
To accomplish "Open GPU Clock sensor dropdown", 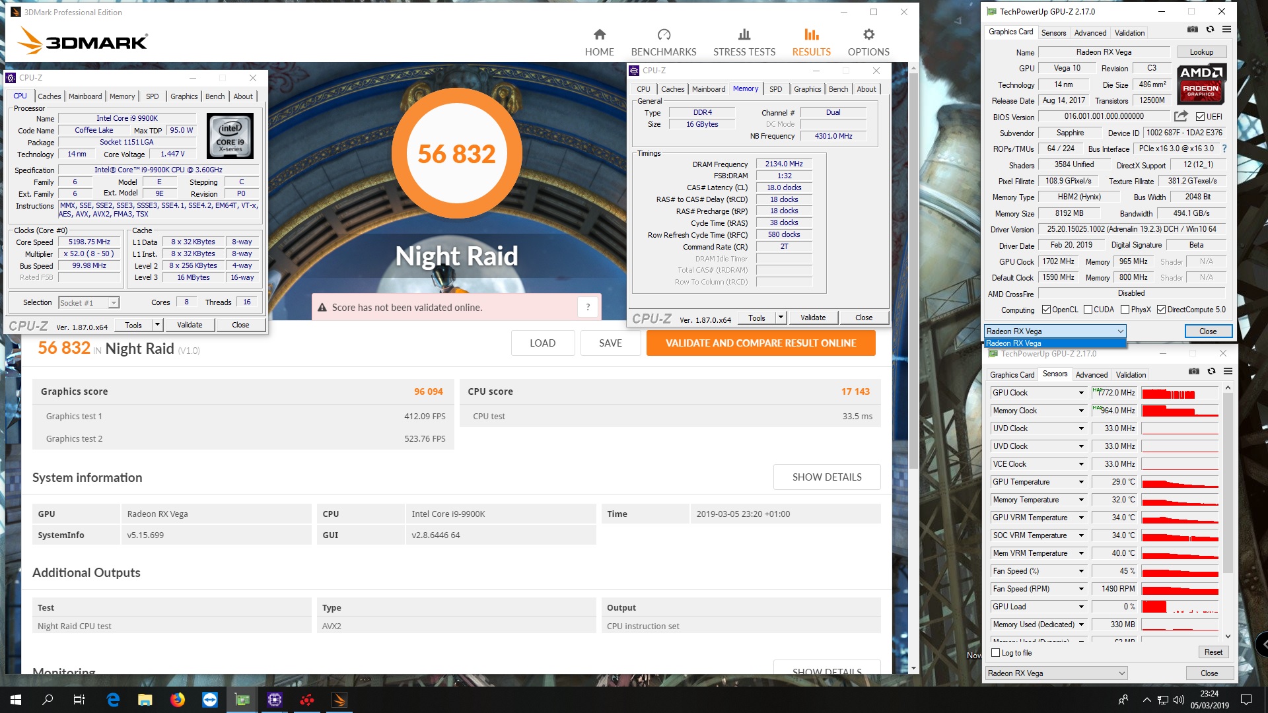I will pyautogui.click(x=1081, y=393).
